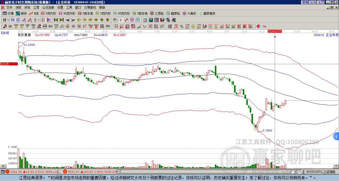Click the blue infinity loop icon
339x181 pixels.
click(x=265, y=26)
